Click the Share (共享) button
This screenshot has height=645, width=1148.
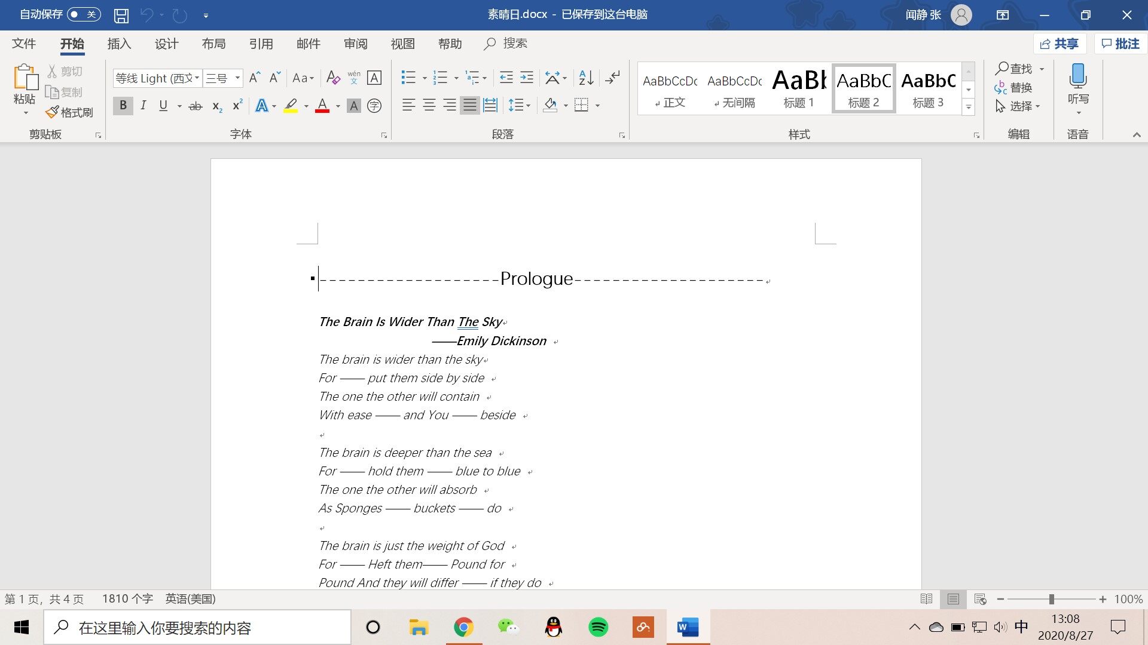(1060, 44)
